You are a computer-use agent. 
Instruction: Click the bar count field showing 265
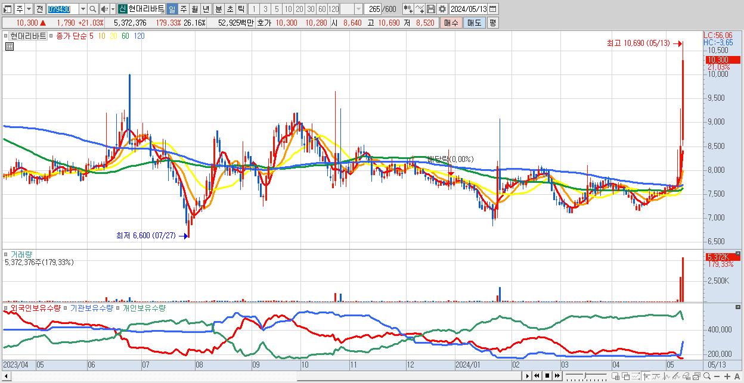(373, 9)
